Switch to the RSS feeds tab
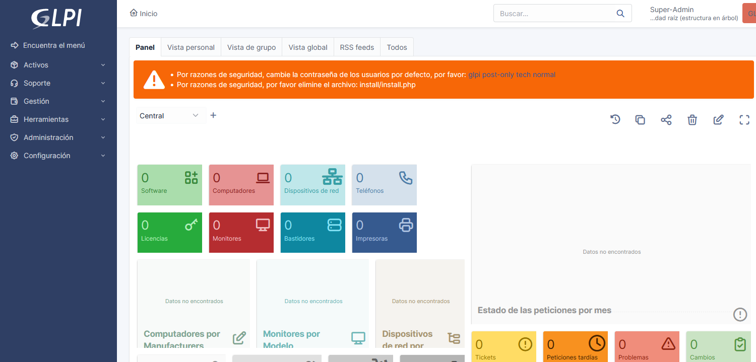Screen dimensions: 756x362 (x=357, y=47)
